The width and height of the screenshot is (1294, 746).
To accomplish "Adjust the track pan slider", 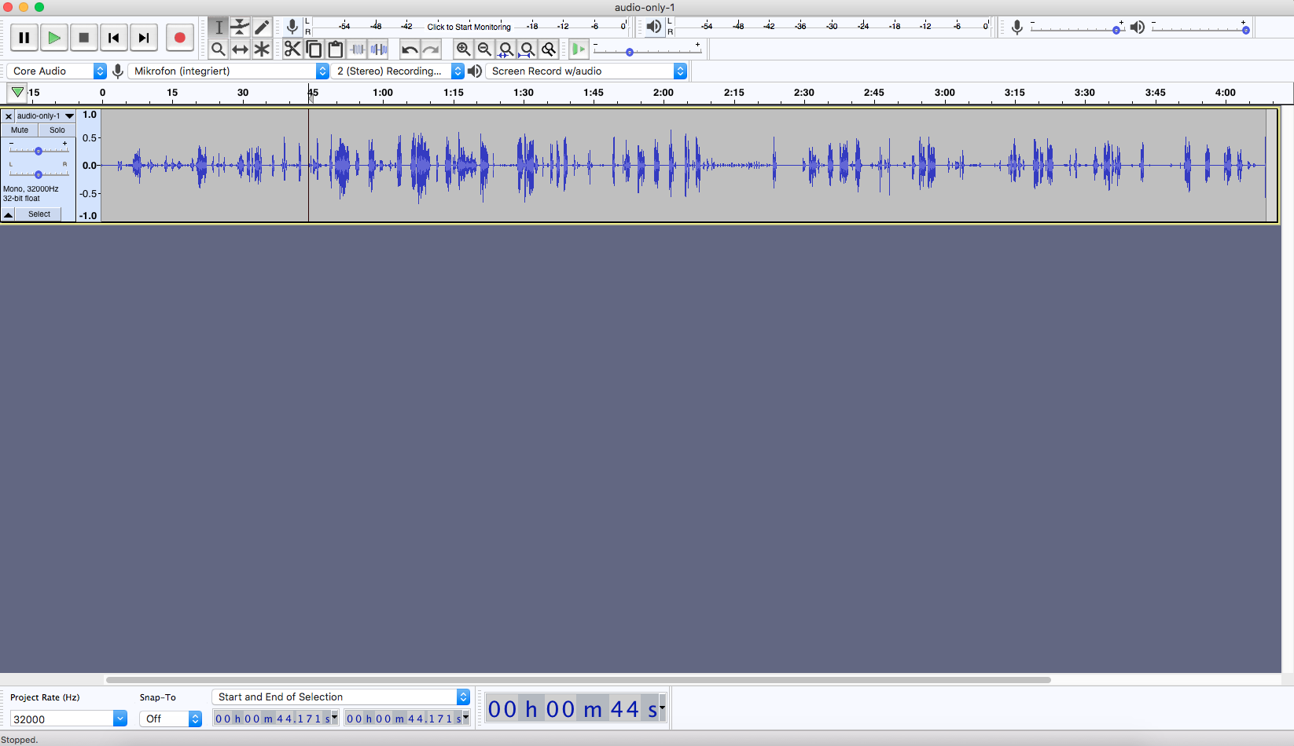I will click(39, 174).
